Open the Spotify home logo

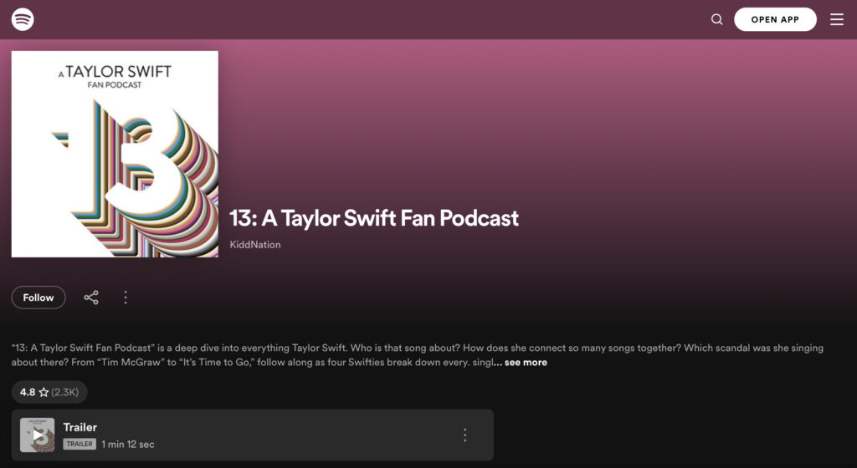(23, 19)
